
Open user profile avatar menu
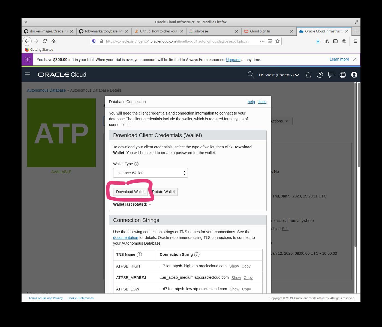pyautogui.click(x=354, y=75)
